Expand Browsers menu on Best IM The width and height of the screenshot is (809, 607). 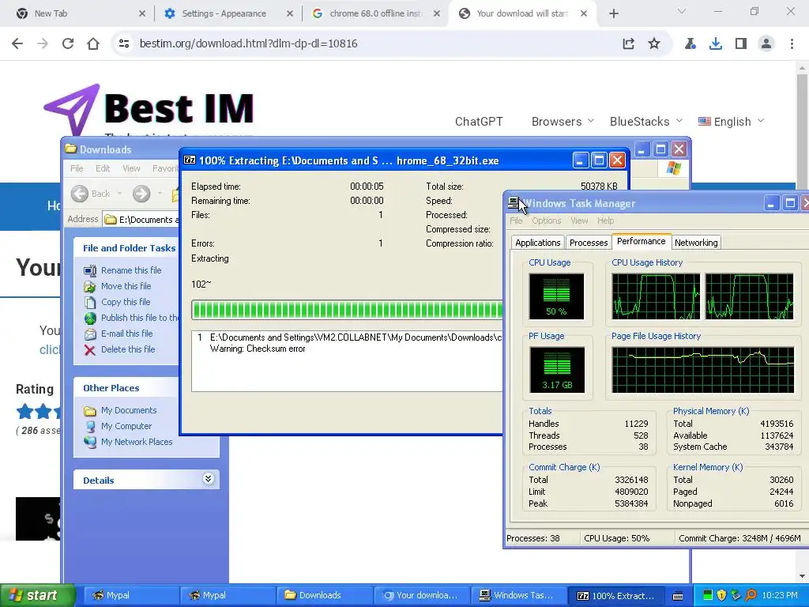click(563, 121)
